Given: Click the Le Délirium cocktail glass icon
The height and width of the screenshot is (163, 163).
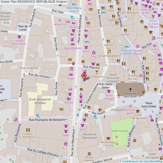Looking at the screenshot, I should pyautogui.click(x=97, y=72).
